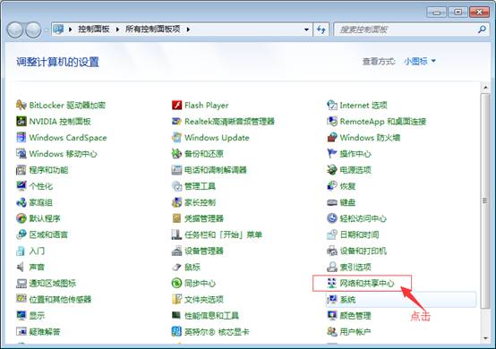The width and height of the screenshot is (496, 349).
Task: Open the Windows 移动中心 icon
Action: click(21, 154)
